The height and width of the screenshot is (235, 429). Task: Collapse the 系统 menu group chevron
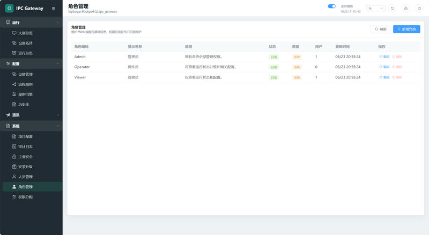point(58,126)
